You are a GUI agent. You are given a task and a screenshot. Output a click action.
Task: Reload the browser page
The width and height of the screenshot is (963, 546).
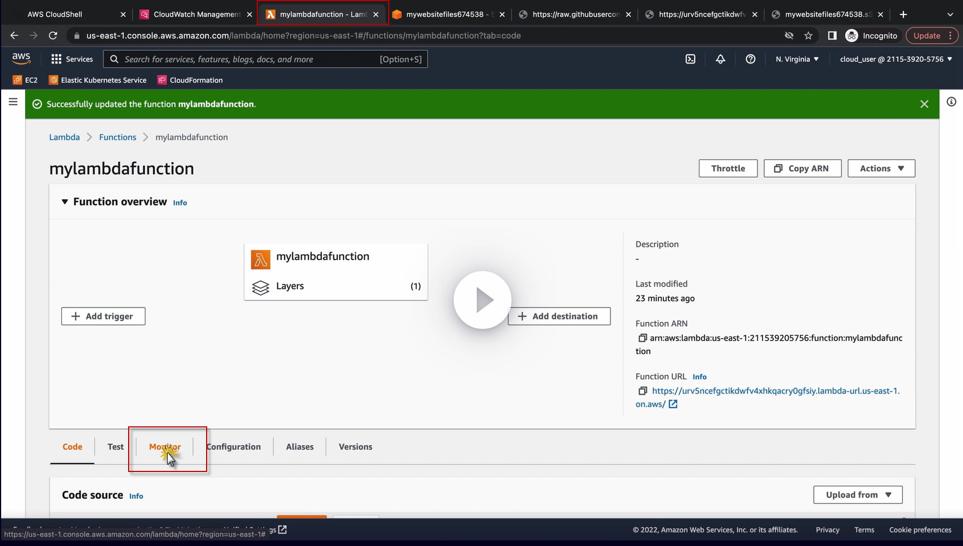(53, 36)
